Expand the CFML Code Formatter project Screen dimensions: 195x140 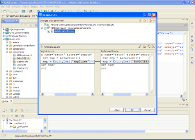4,33
